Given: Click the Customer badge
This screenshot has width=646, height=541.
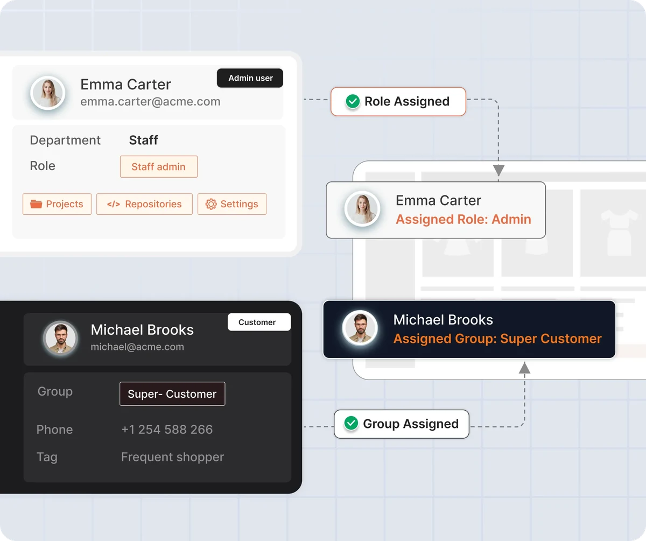Looking at the screenshot, I should pos(259,322).
